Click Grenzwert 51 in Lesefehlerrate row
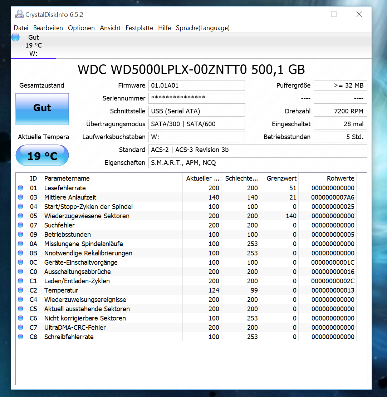The height and width of the screenshot is (397, 387). [x=293, y=188]
